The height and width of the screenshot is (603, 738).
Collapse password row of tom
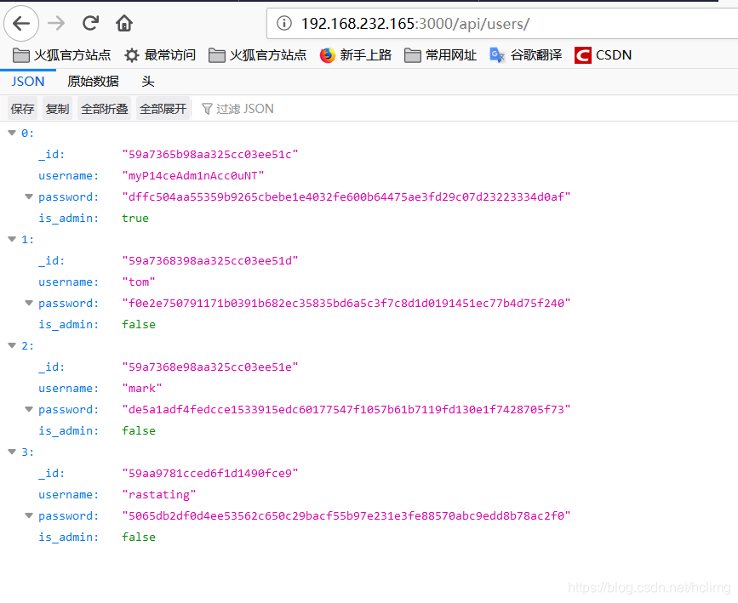[29, 304]
